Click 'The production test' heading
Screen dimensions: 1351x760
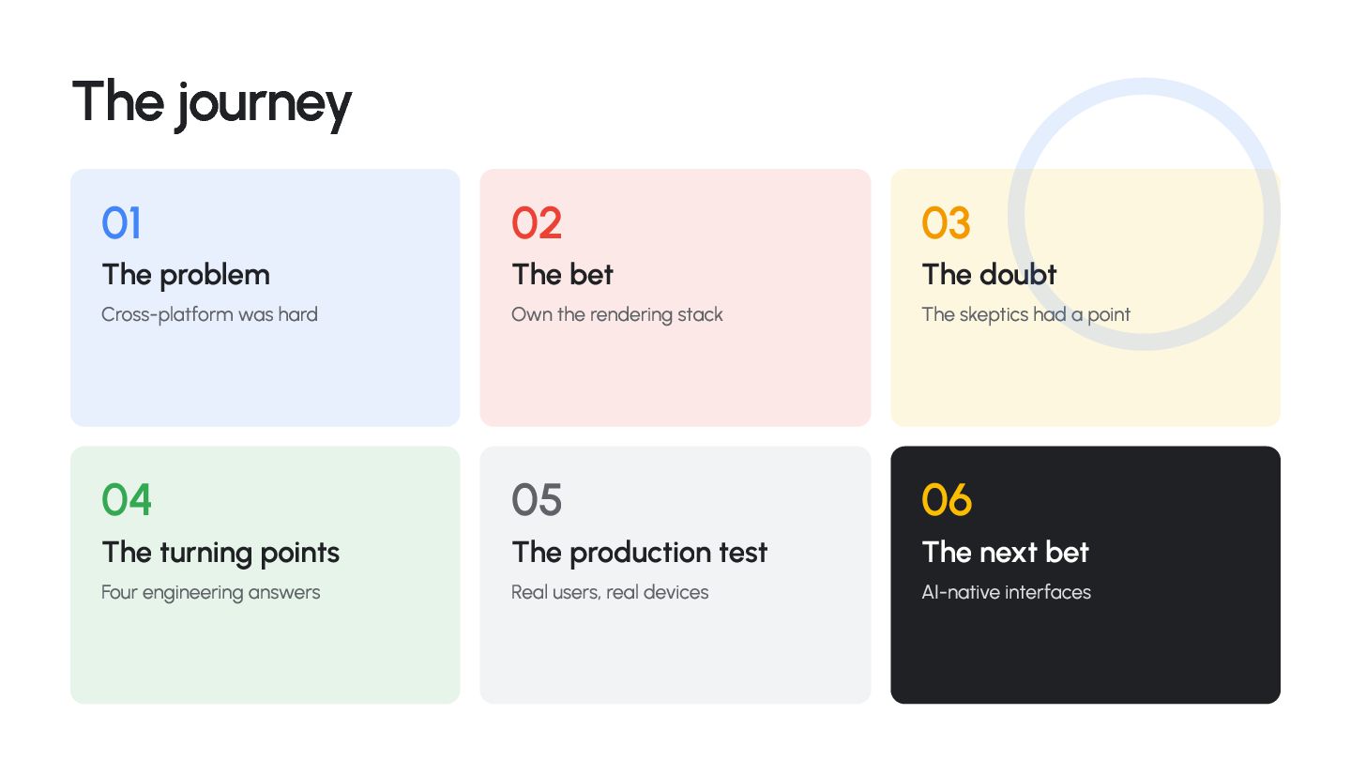640,553
